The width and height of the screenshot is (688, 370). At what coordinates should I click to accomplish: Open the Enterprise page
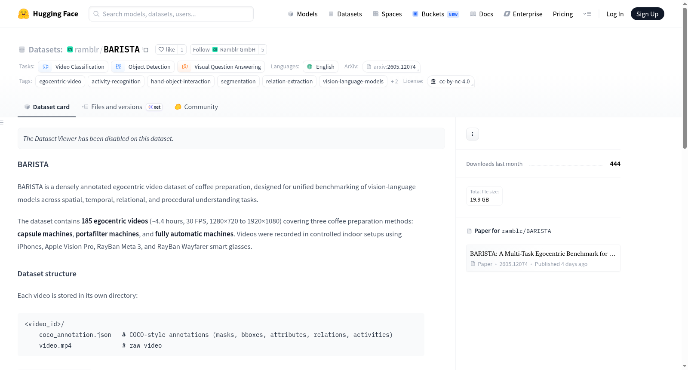pyautogui.click(x=523, y=14)
